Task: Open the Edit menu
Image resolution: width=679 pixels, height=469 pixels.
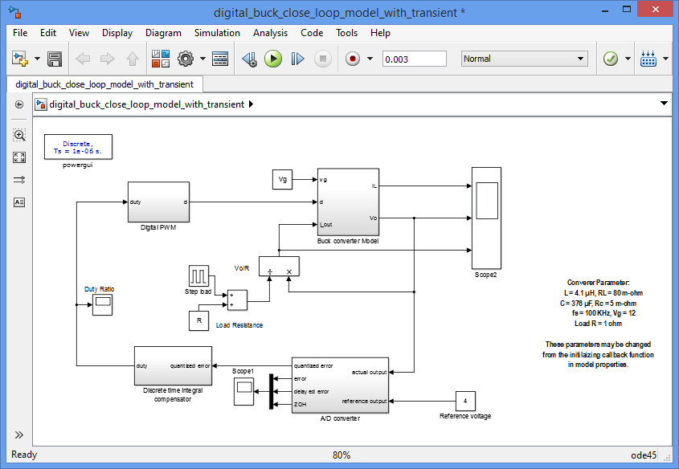Action: click(x=48, y=33)
